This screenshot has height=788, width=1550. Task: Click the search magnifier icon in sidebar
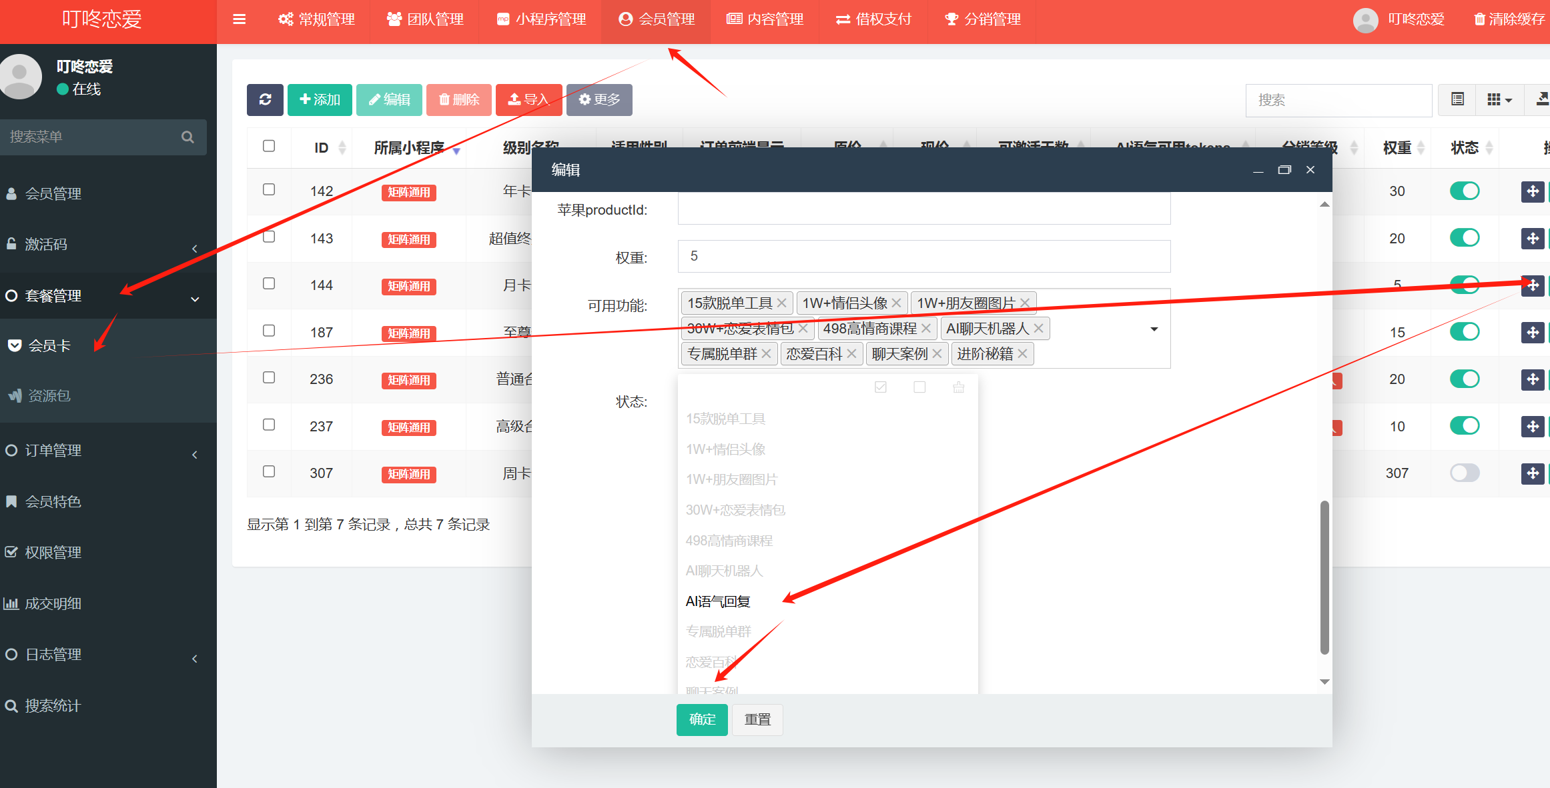pyautogui.click(x=187, y=137)
